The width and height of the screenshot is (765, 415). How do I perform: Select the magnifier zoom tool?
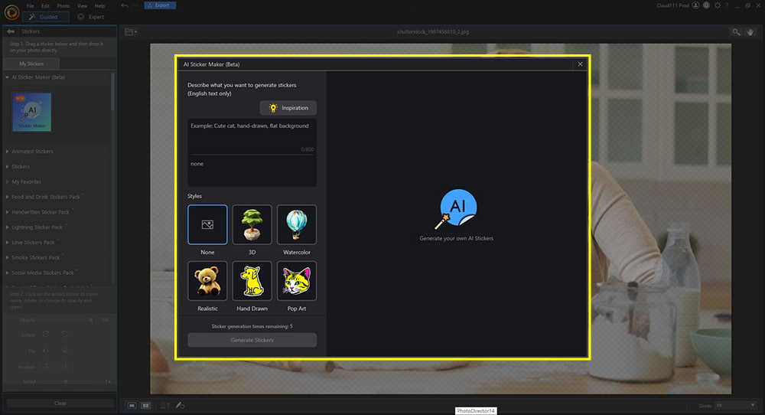[736, 31]
